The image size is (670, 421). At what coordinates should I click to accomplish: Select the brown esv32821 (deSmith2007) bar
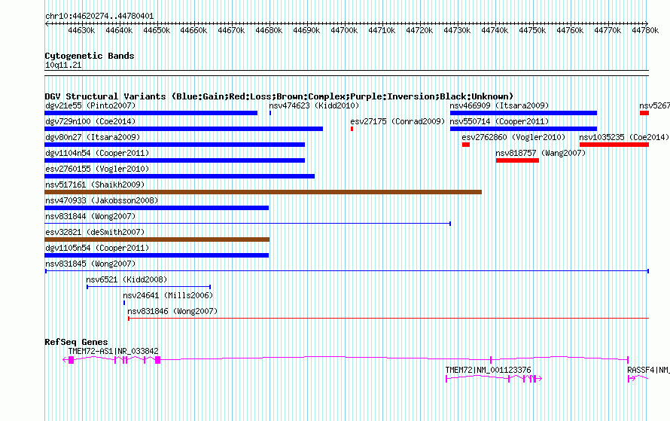157,239
